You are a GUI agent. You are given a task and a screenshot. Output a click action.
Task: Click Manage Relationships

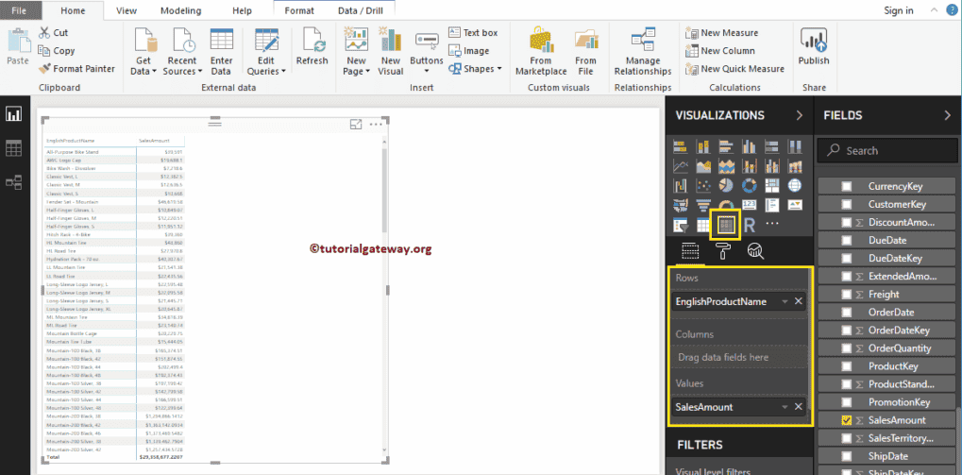[642, 52]
